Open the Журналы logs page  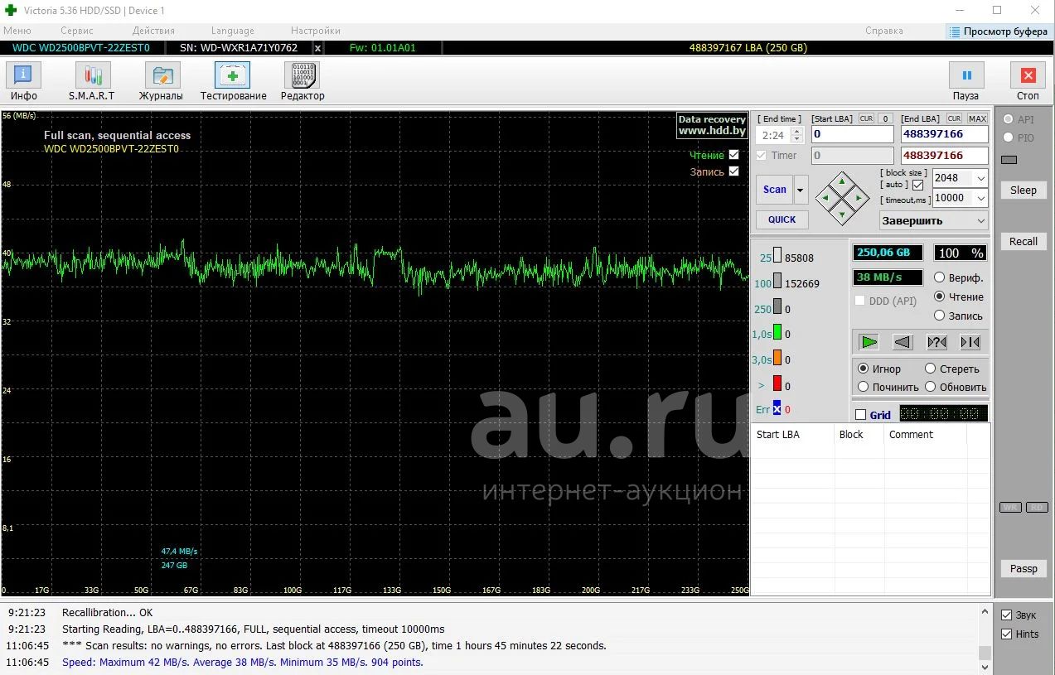pos(162,81)
